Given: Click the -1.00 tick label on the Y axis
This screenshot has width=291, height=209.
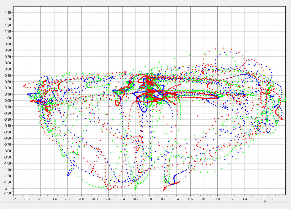Looking at the screenshot, I should 7,163.
